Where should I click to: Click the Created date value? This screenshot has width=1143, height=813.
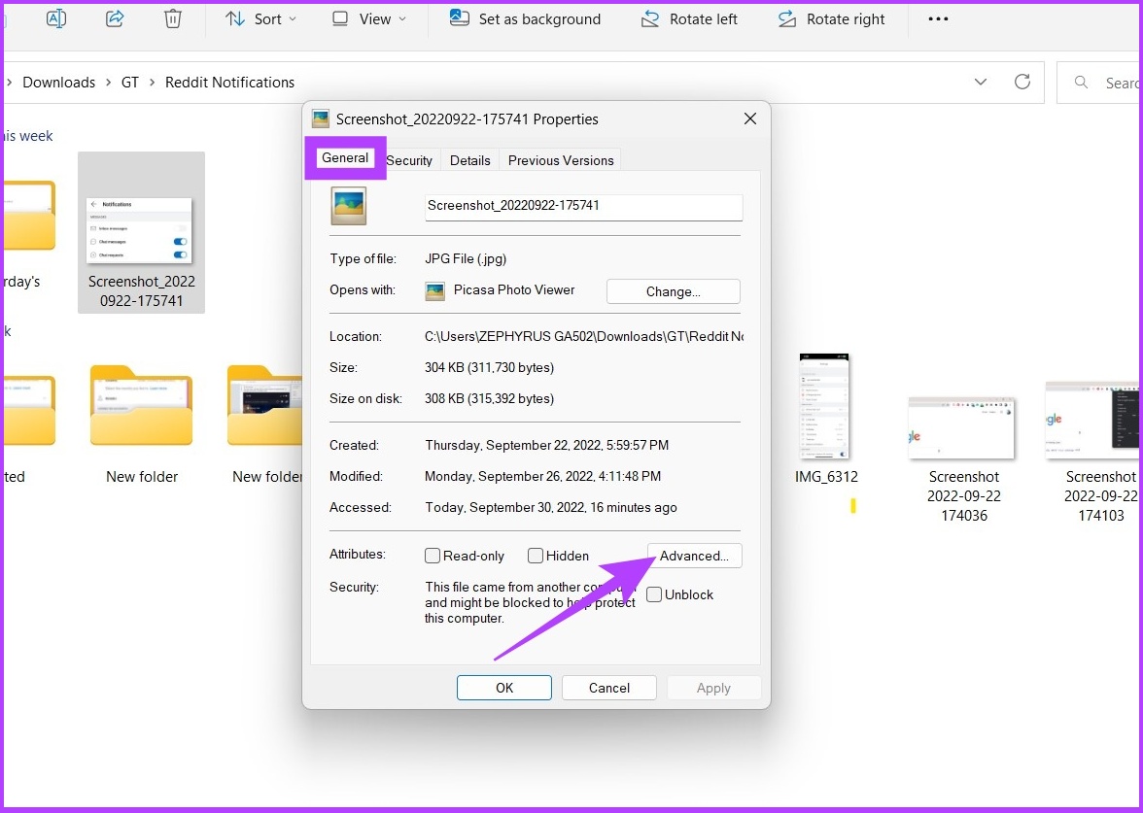(x=546, y=445)
